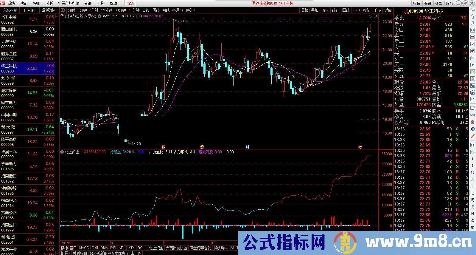Open the 工具 menu

tap(100, 3)
